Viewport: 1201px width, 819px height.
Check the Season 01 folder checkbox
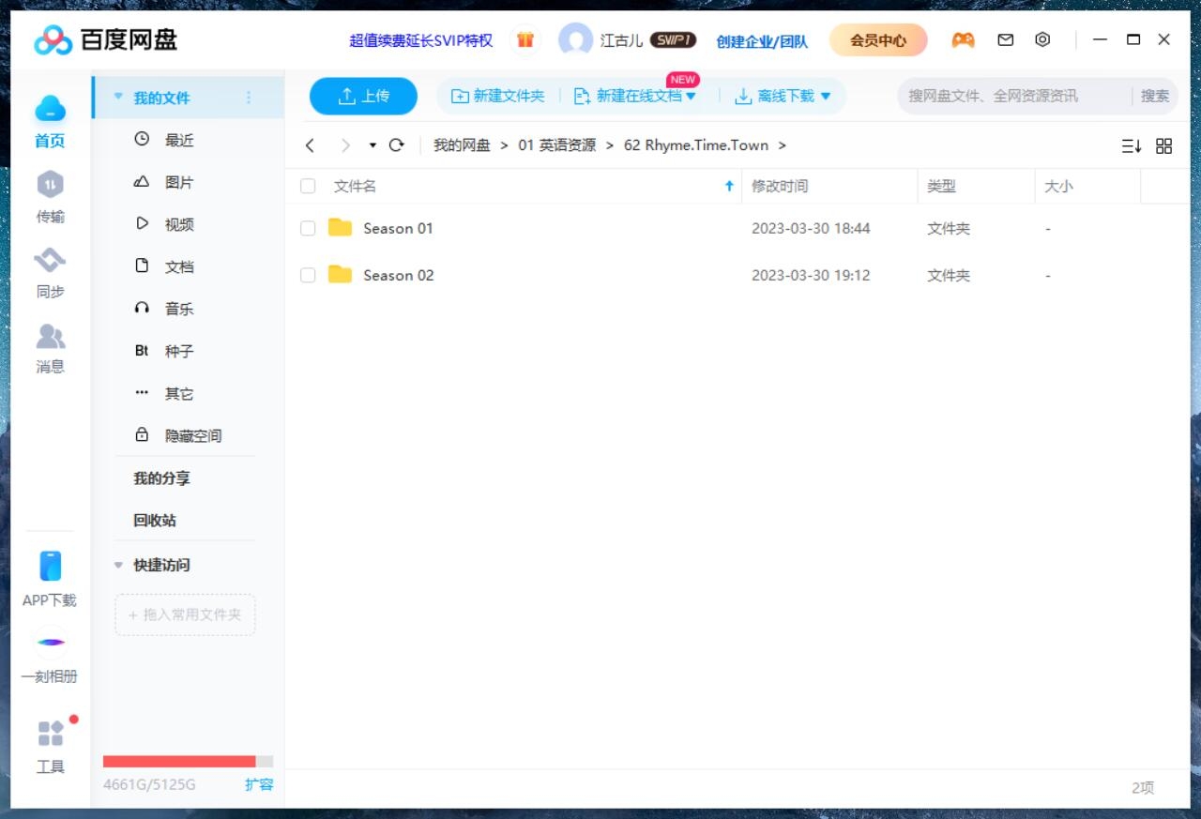pyautogui.click(x=307, y=228)
